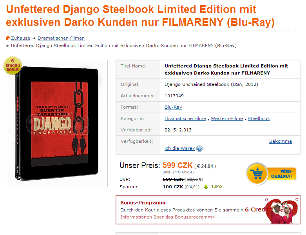The image size is (306, 235).
Task: Open Steelbook category link
Action: pos(259,118)
